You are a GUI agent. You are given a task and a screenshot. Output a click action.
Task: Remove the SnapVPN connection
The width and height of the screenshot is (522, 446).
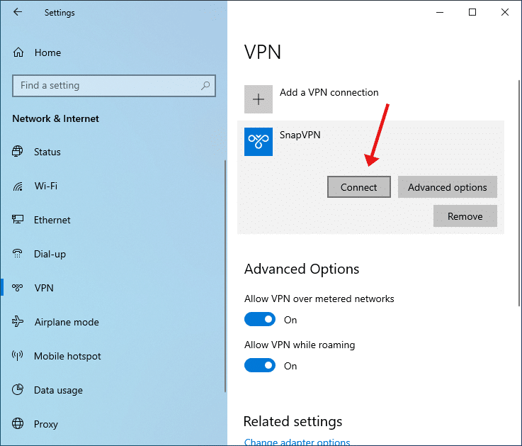click(465, 216)
